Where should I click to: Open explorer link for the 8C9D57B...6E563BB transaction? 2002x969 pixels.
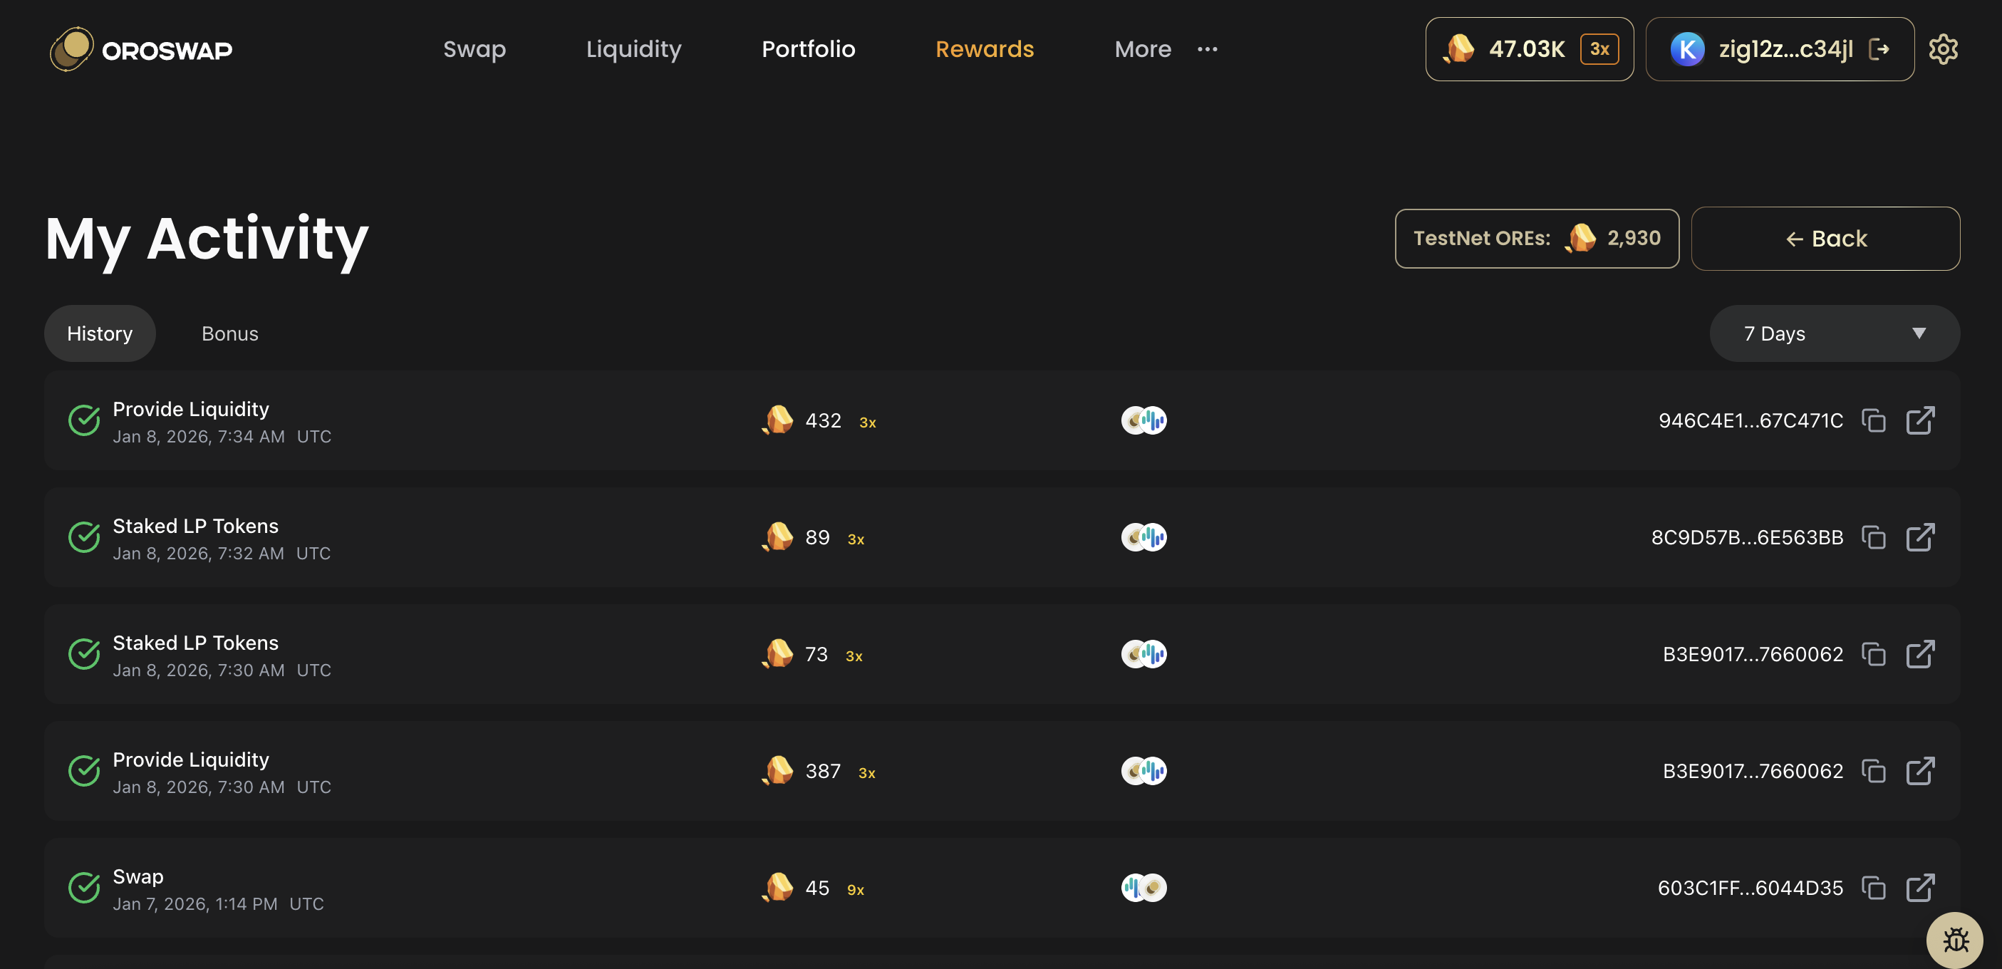(x=1921, y=537)
